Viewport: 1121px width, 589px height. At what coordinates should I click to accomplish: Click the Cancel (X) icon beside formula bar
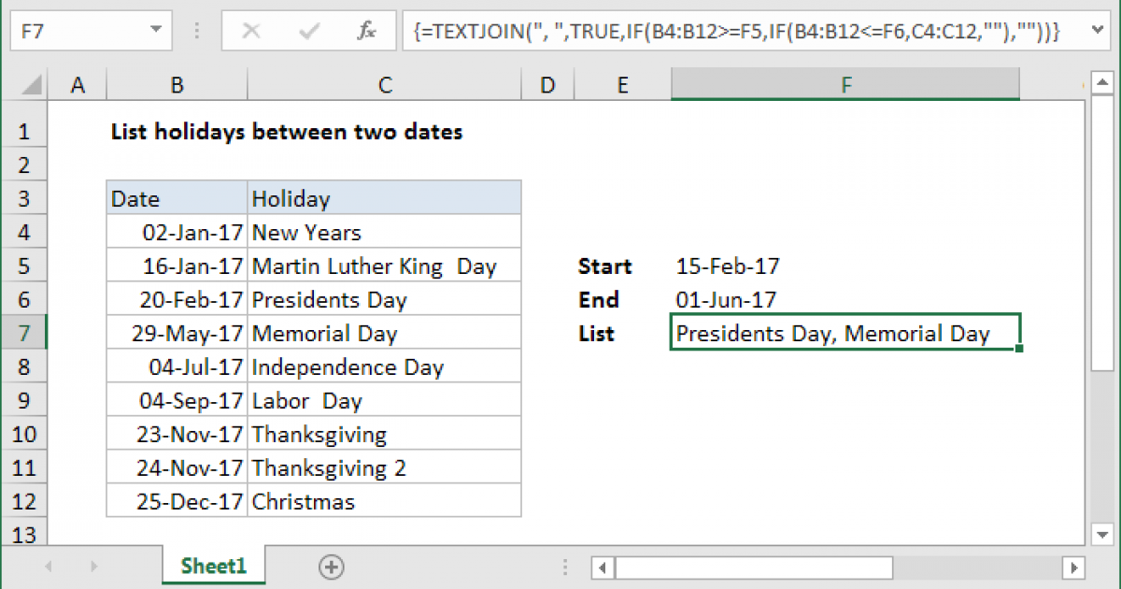coord(250,30)
